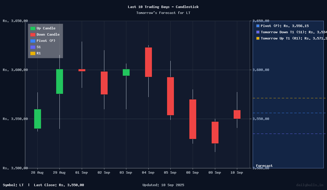Click the 05 Sep x-axis date label
This screenshot has height=190, width=327.
[170, 172]
